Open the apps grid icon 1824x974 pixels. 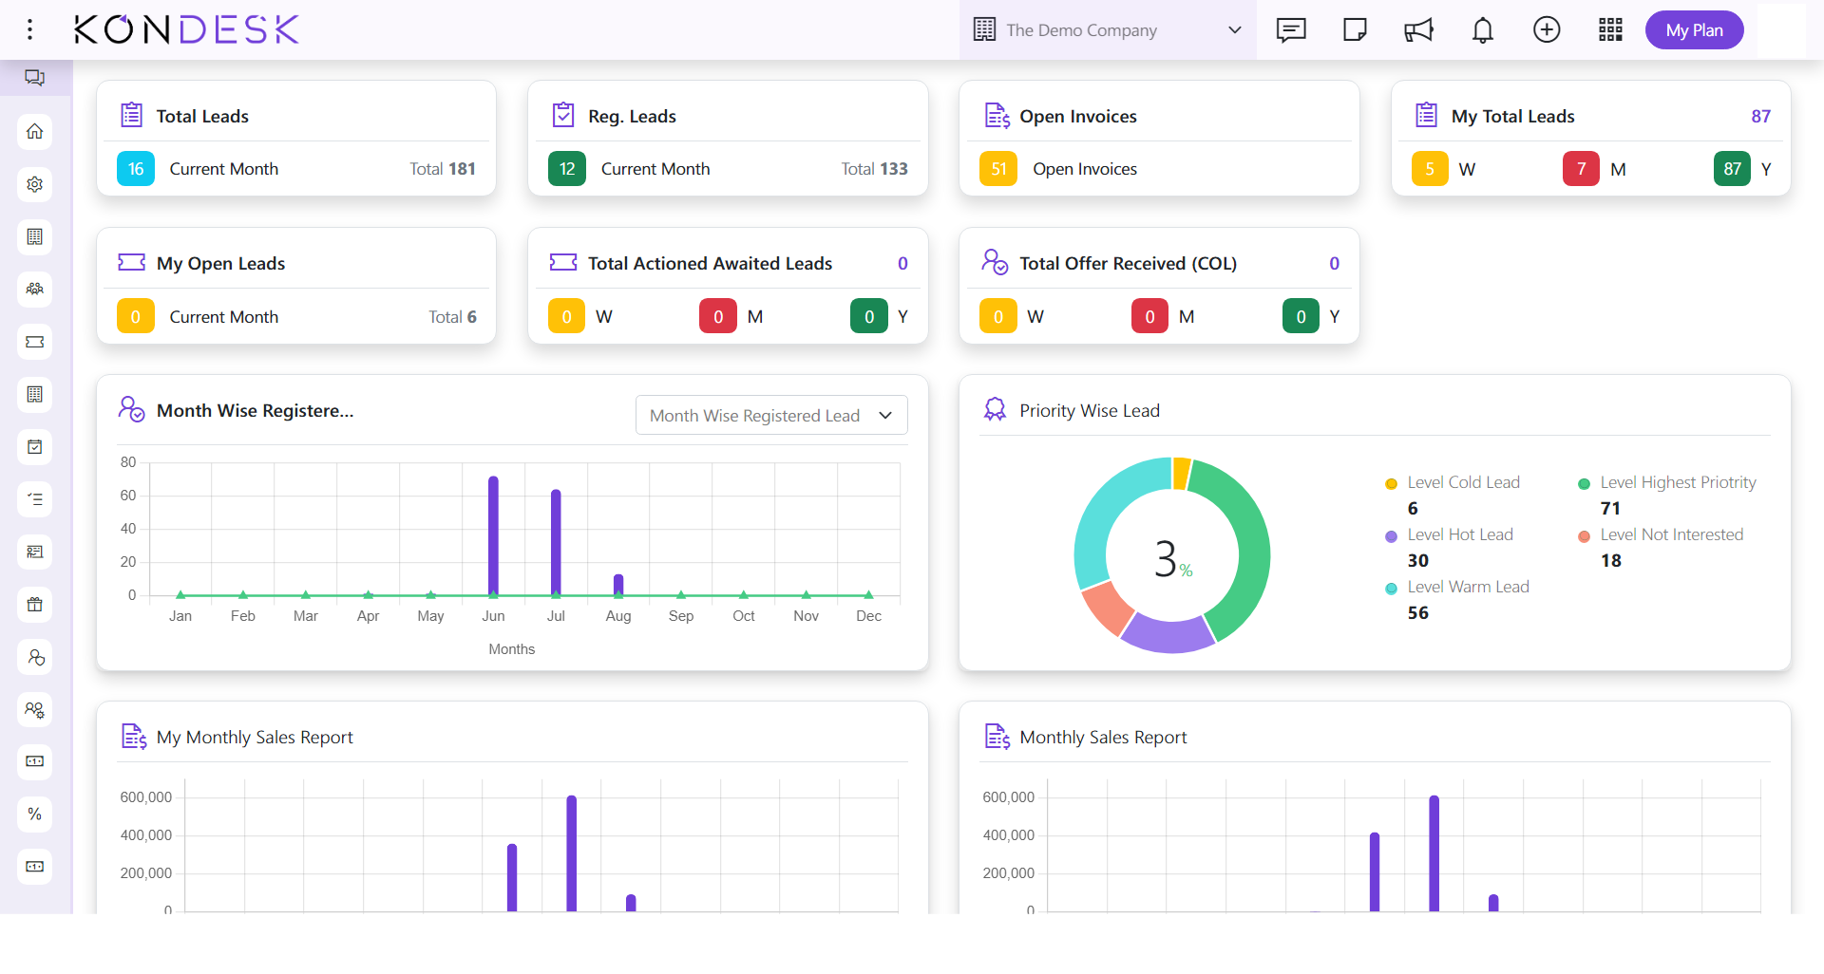click(1610, 30)
